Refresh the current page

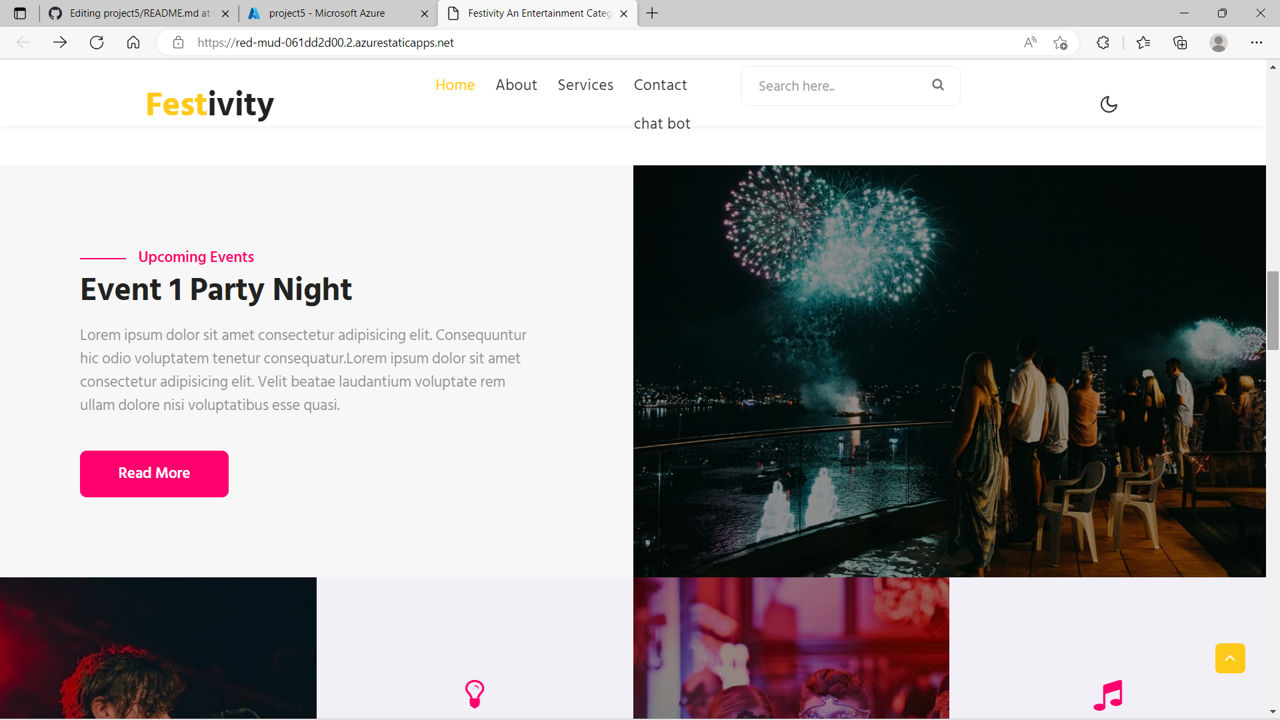click(97, 43)
